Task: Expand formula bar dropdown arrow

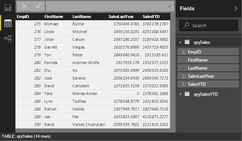Action: pyautogui.click(x=169, y=6)
